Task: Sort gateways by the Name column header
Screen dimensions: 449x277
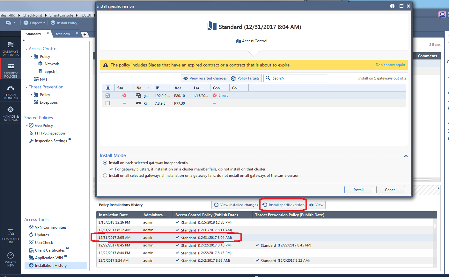Action: pos(143,88)
